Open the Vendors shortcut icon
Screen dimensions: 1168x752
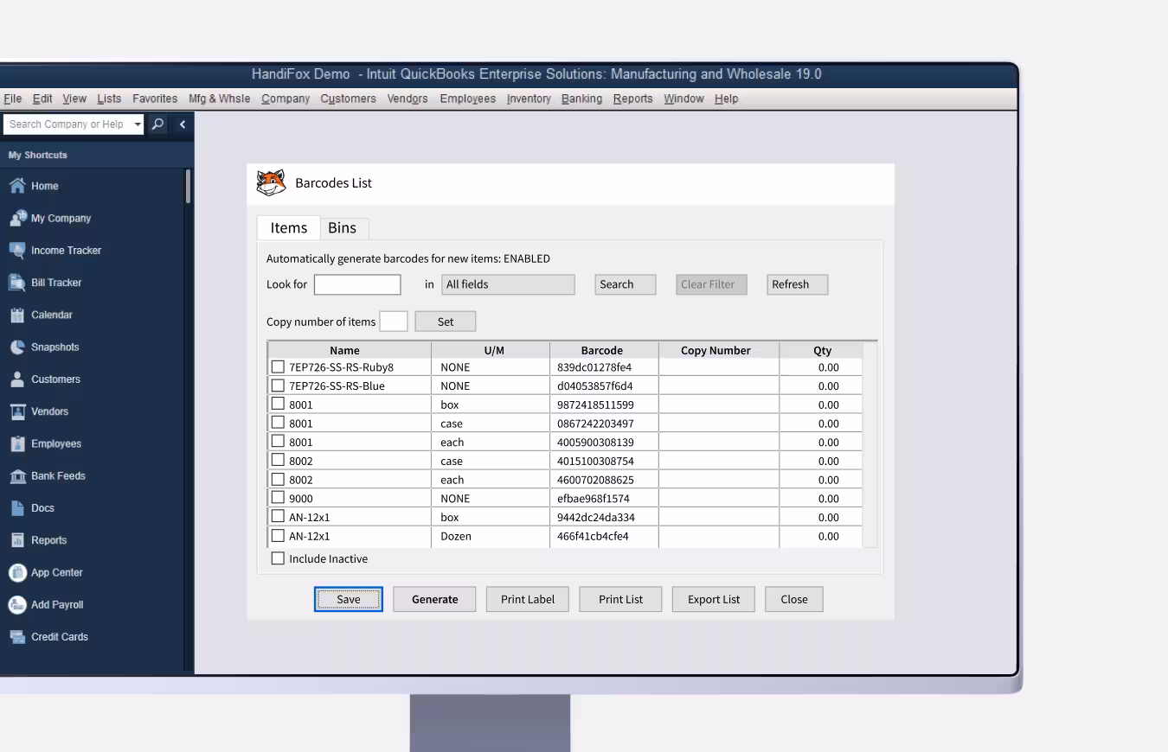17,411
